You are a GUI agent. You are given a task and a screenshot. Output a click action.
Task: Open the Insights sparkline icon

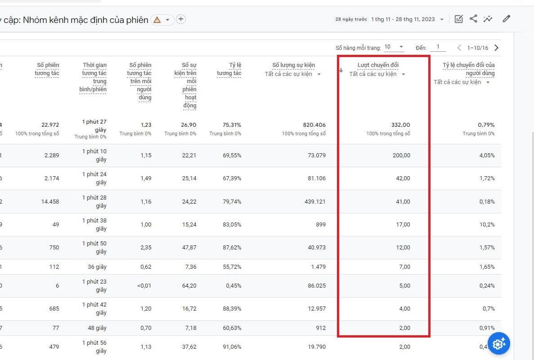[488, 19]
